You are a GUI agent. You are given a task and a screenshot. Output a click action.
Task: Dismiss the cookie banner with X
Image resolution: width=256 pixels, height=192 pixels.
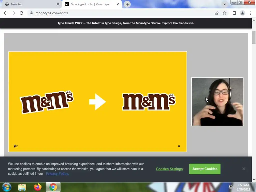pos(244,169)
